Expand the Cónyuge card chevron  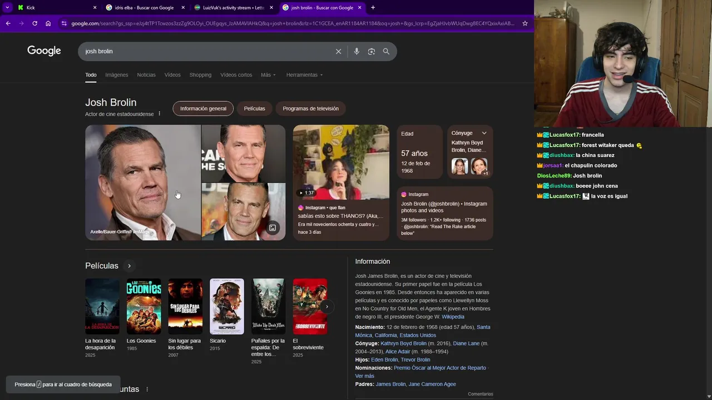point(484,133)
